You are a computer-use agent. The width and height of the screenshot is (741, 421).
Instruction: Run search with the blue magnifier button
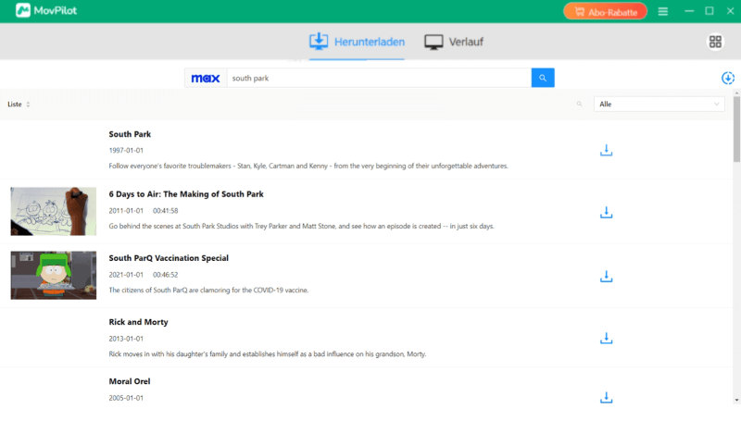coord(543,78)
